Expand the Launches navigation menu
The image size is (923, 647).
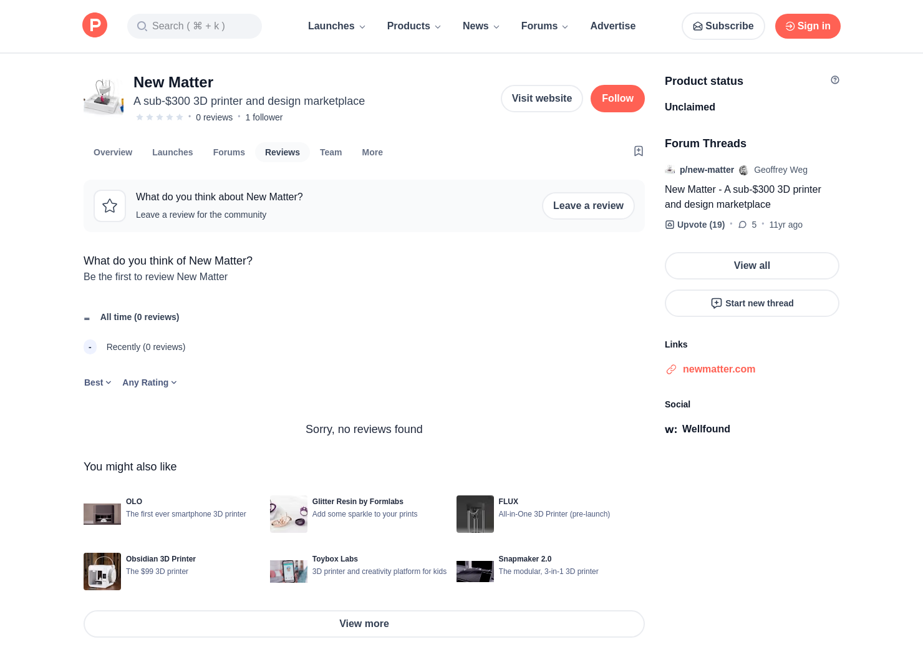click(336, 26)
